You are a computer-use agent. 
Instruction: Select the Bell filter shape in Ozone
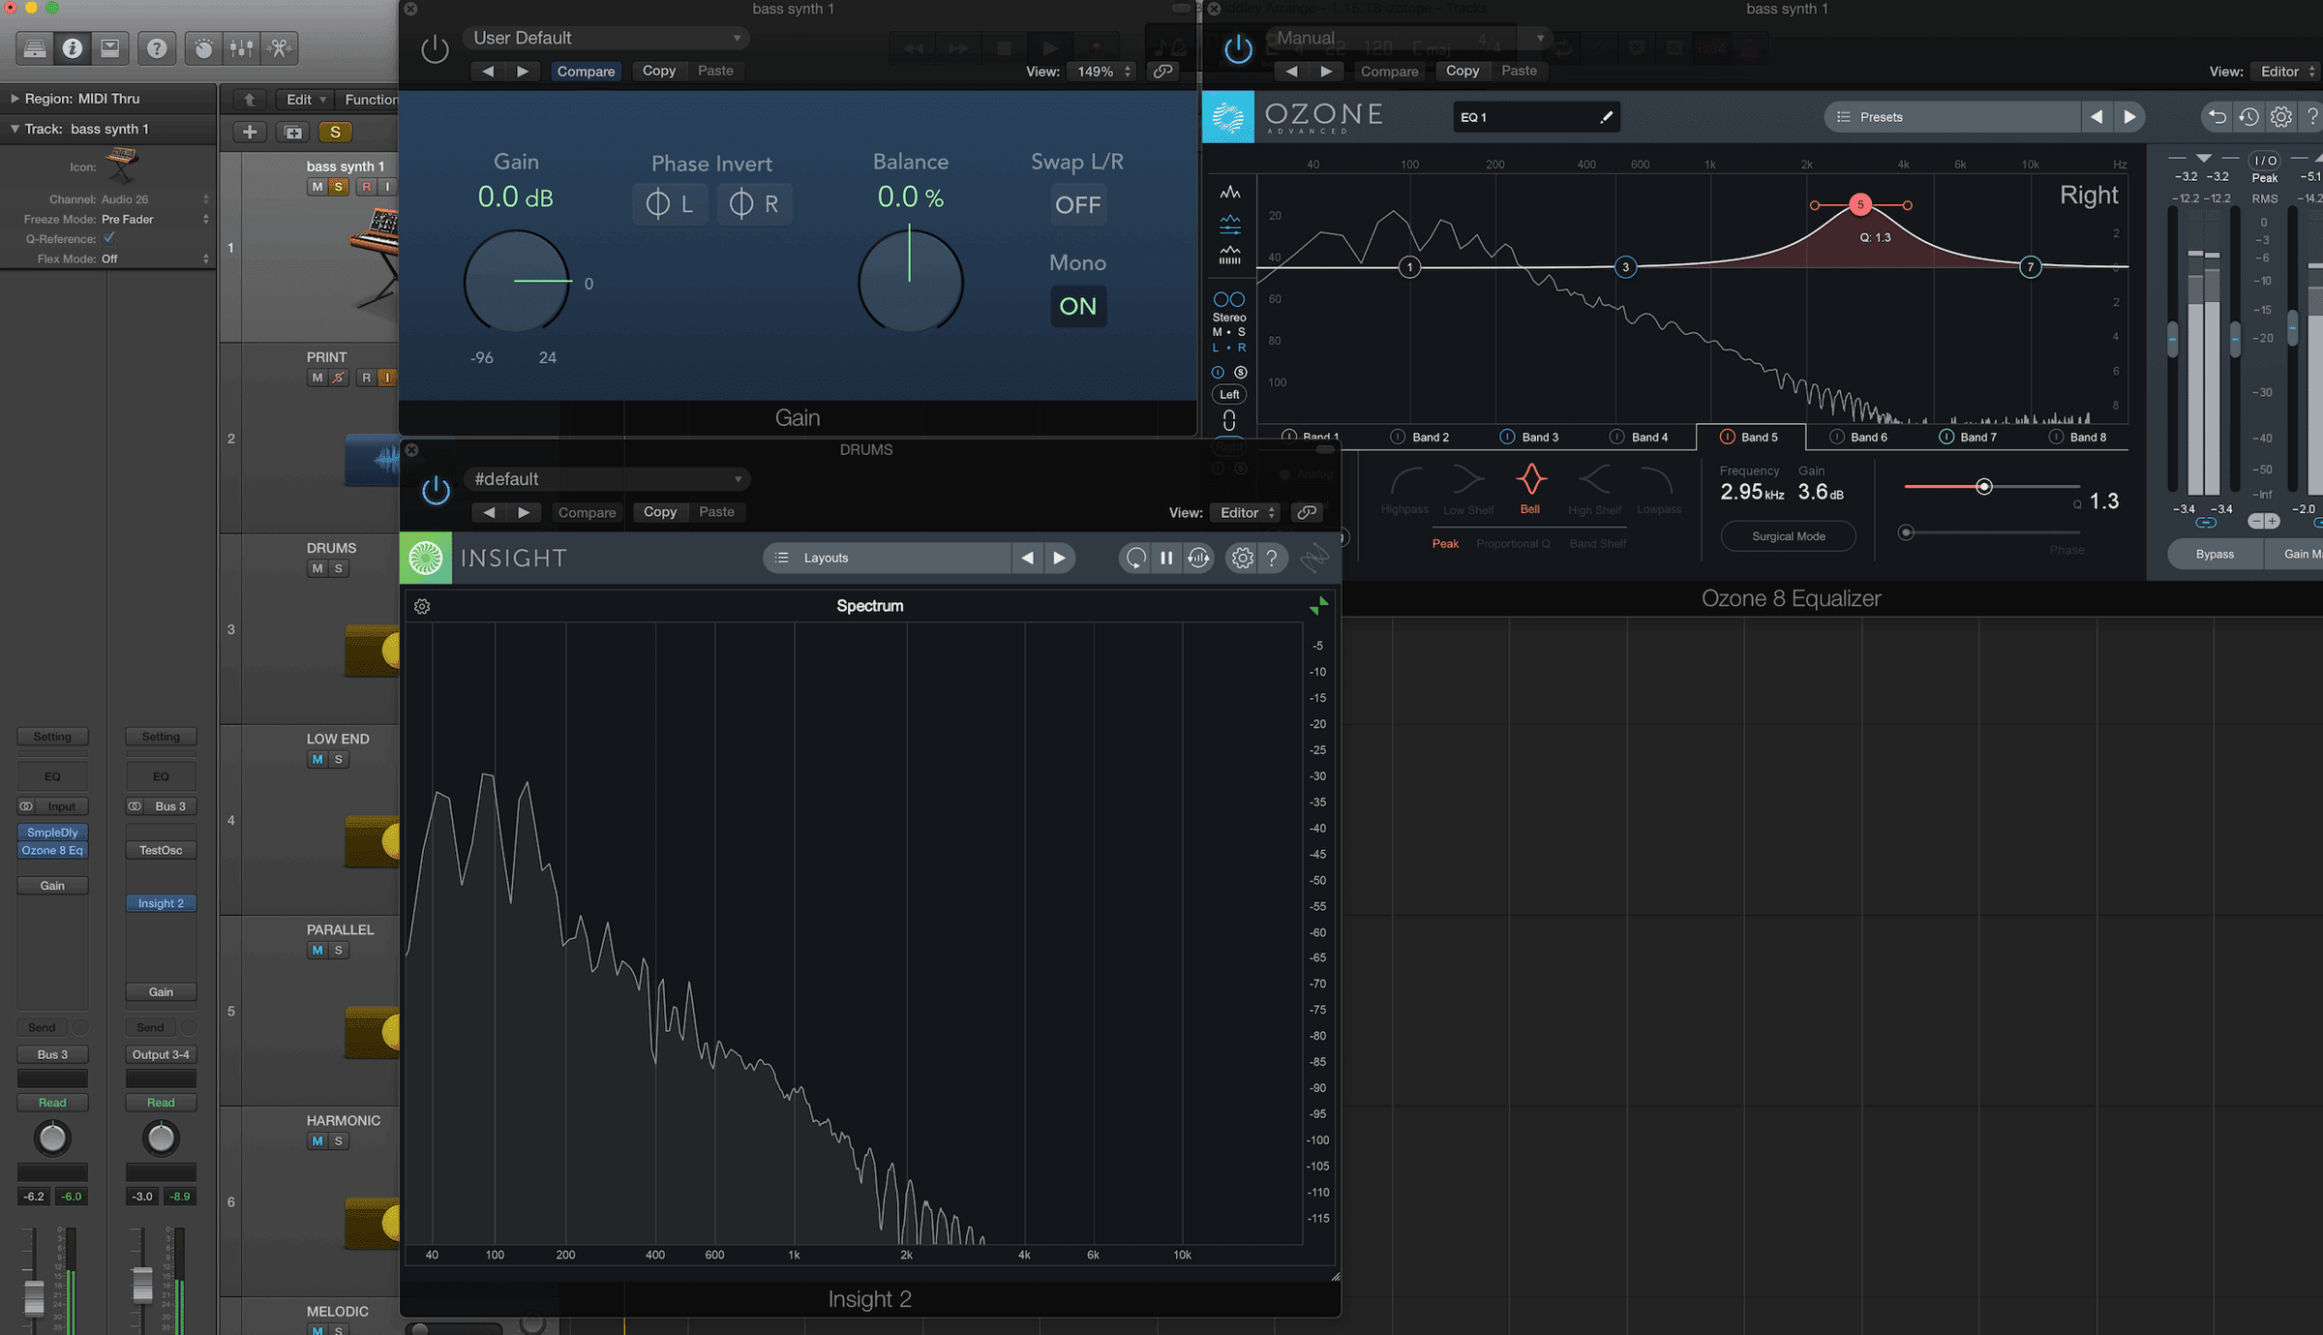point(1530,488)
